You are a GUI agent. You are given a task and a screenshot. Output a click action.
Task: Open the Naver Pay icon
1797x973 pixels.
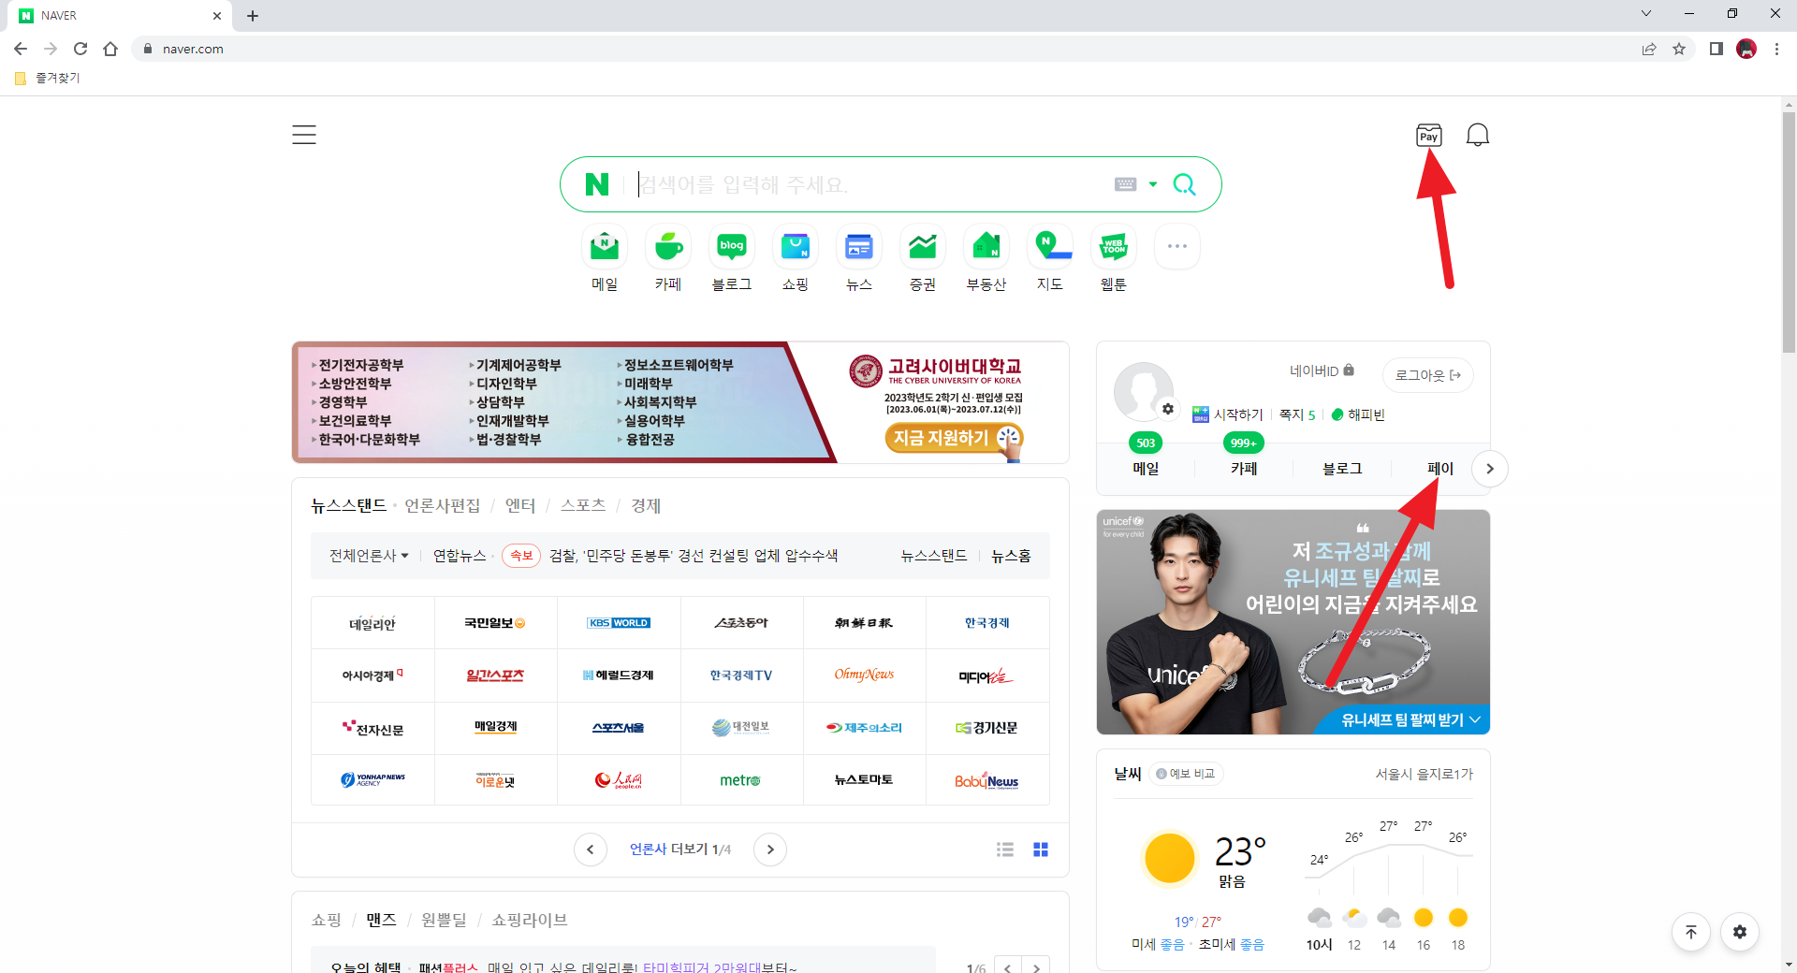pyautogui.click(x=1428, y=136)
